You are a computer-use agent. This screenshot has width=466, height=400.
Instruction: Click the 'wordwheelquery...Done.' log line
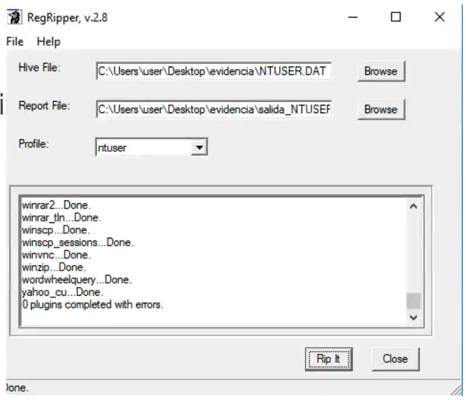coord(76,280)
